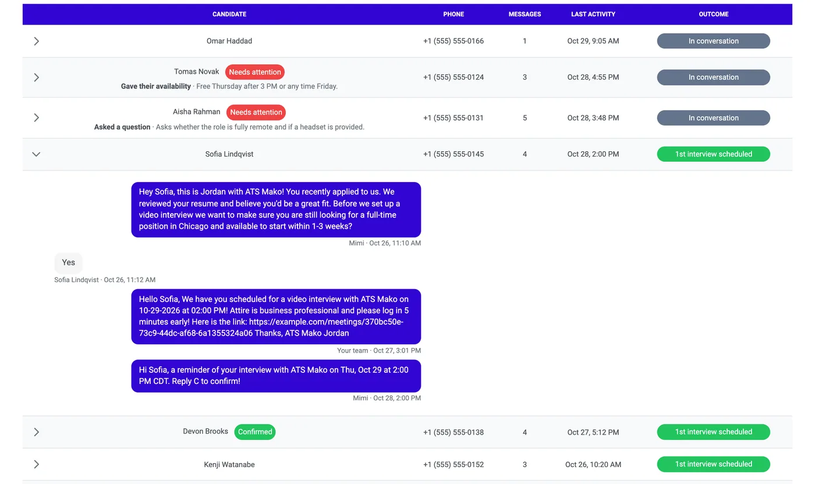
Task: Expand the Tomas Novak conversation chevron
Action: tap(36, 77)
